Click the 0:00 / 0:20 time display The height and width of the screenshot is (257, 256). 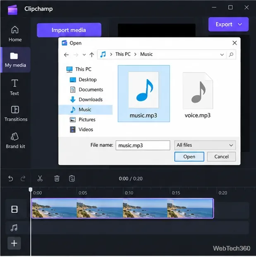[x=131, y=178]
